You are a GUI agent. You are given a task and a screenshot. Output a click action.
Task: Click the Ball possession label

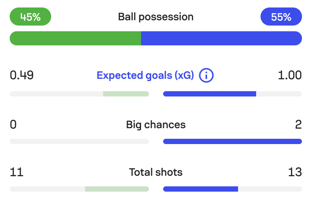point(156,17)
